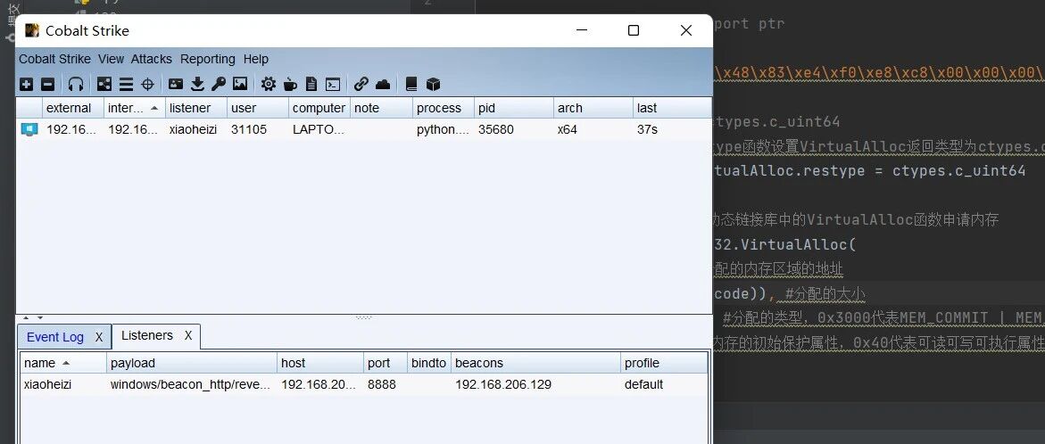Image resolution: width=1045 pixels, height=444 pixels.
Task: Click the cube About icon
Action: pyautogui.click(x=433, y=84)
